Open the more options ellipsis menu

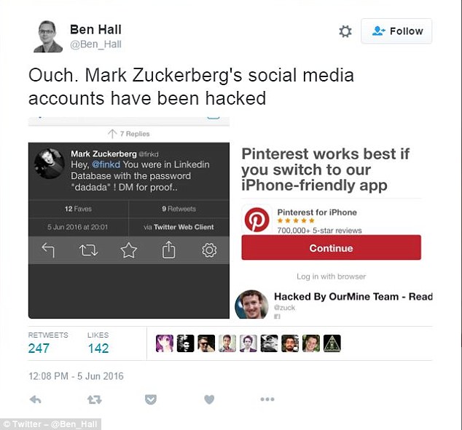tap(267, 399)
